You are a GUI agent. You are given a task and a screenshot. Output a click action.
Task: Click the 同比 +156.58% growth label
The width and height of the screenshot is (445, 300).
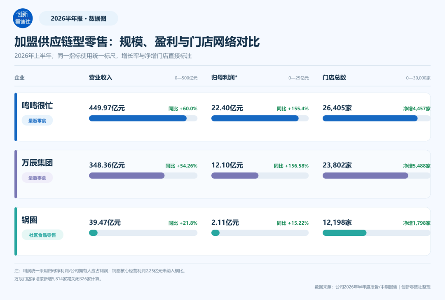click(x=291, y=166)
